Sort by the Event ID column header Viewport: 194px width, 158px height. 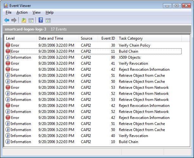point(107,38)
